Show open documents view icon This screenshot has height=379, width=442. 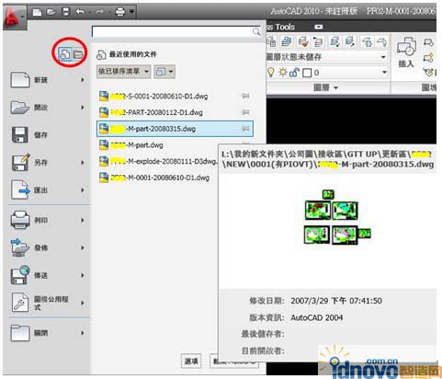(78, 54)
